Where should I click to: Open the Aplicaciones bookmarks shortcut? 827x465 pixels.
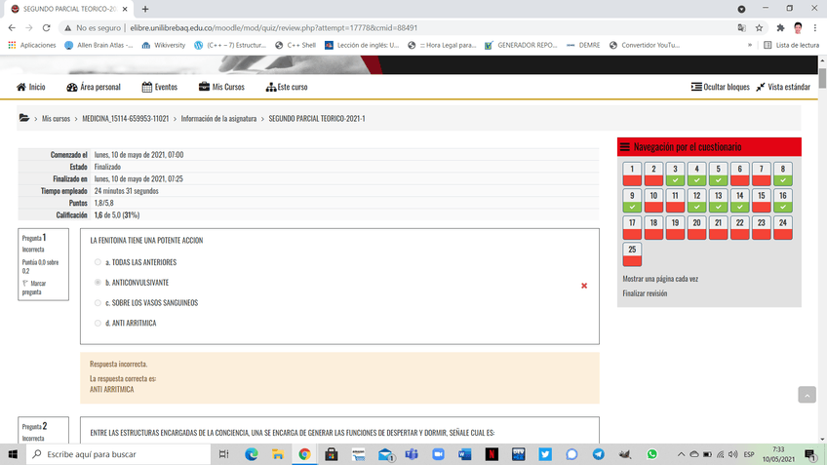click(32, 46)
